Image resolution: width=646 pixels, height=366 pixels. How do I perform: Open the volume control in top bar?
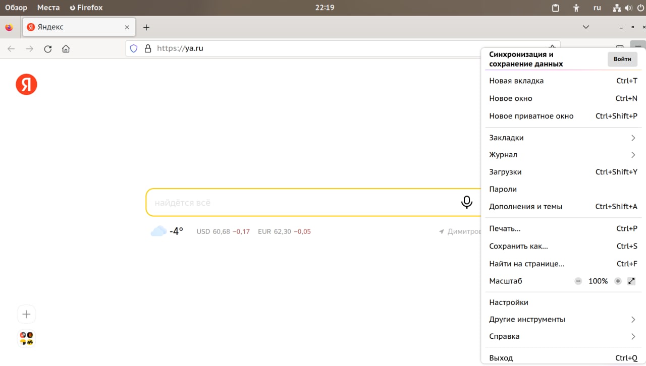[x=628, y=8]
